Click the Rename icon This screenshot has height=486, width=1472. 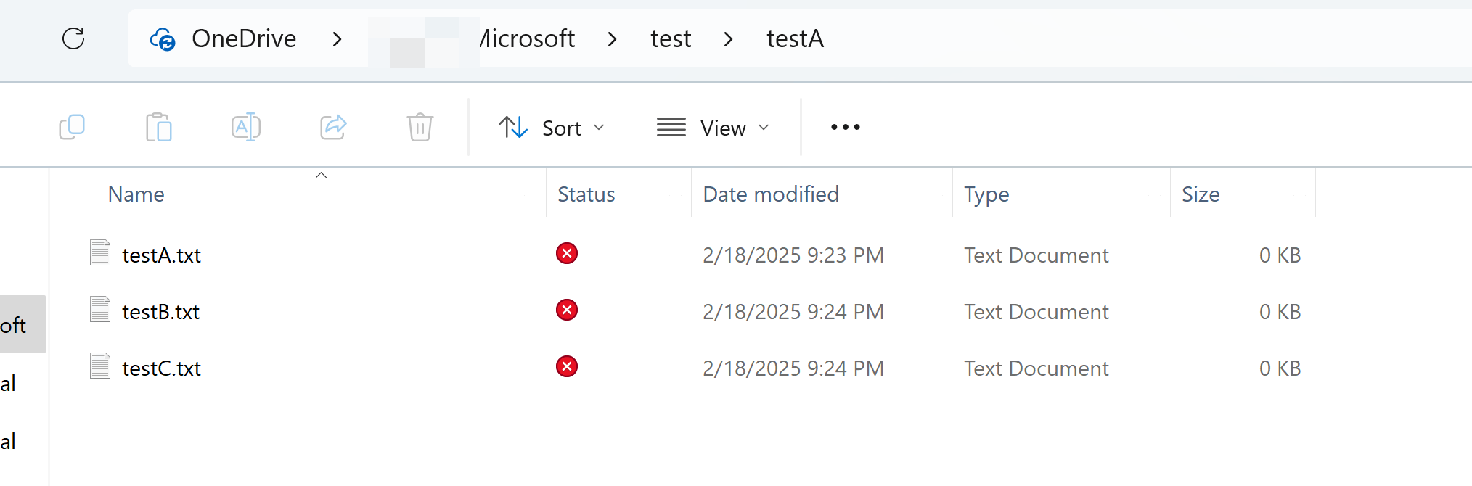click(246, 128)
